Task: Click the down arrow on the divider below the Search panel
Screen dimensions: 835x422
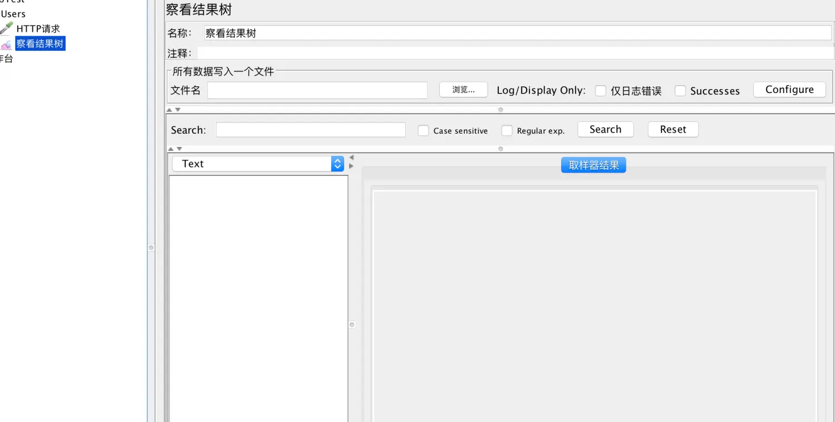Action: pos(179,149)
